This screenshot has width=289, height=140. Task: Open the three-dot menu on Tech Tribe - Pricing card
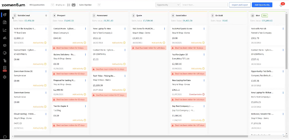tap(125, 76)
